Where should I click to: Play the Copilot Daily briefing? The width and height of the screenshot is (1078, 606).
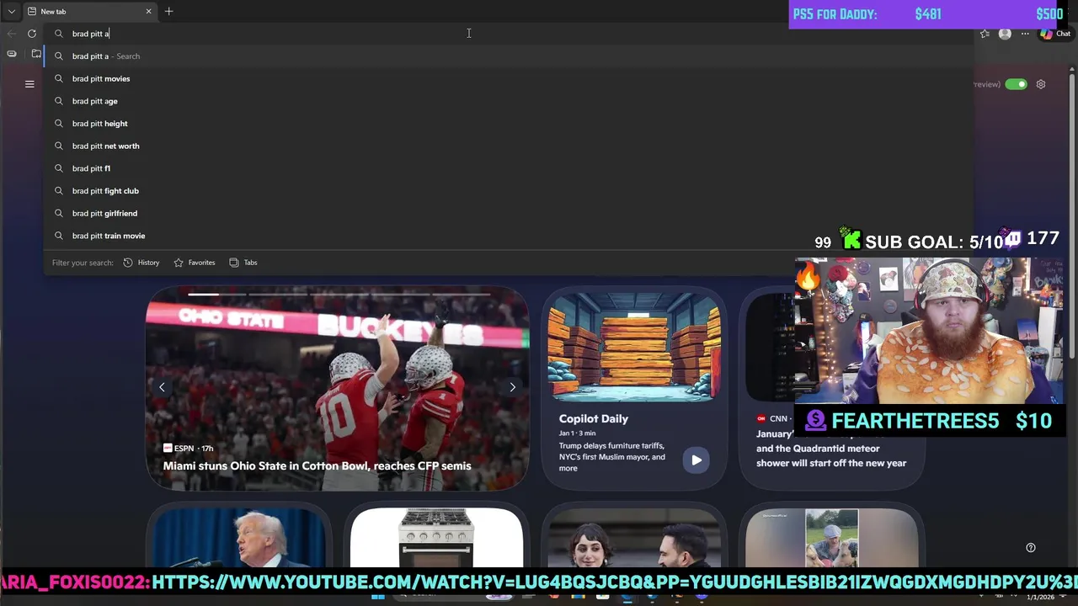tap(696, 460)
